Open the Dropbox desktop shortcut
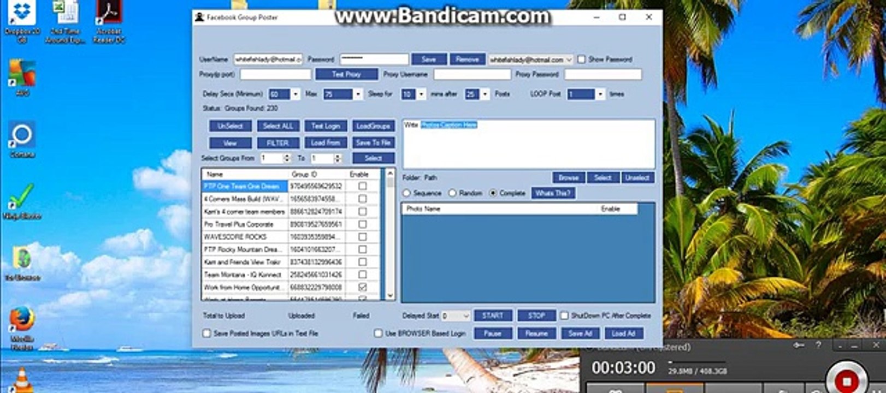This screenshot has width=886, height=393. (22, 21)
